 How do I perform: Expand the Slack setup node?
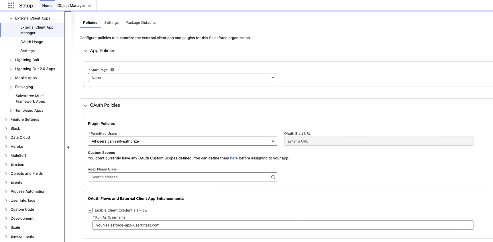tap(6, 129)
